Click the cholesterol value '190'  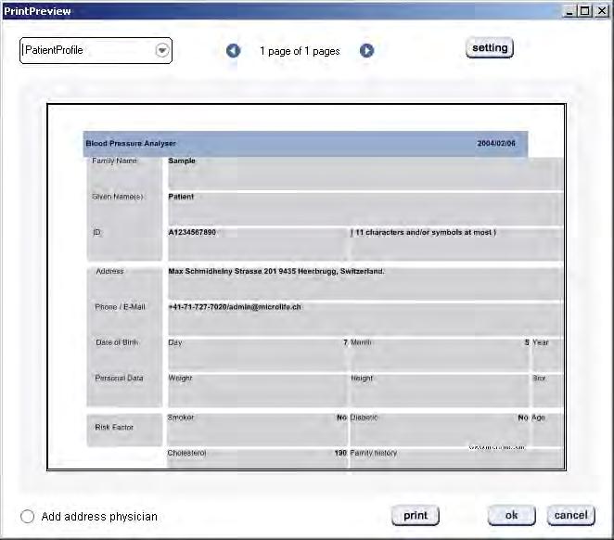[340, 453]
